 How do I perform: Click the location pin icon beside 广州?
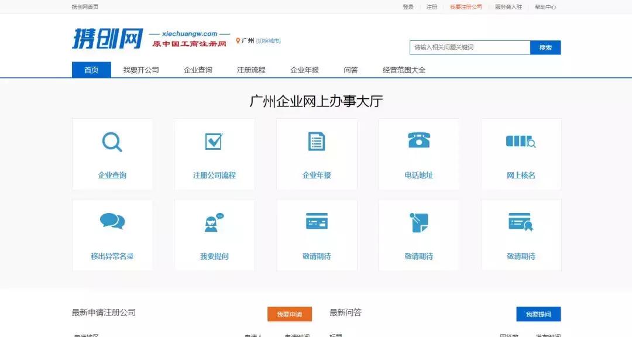[x=238, y=41]
